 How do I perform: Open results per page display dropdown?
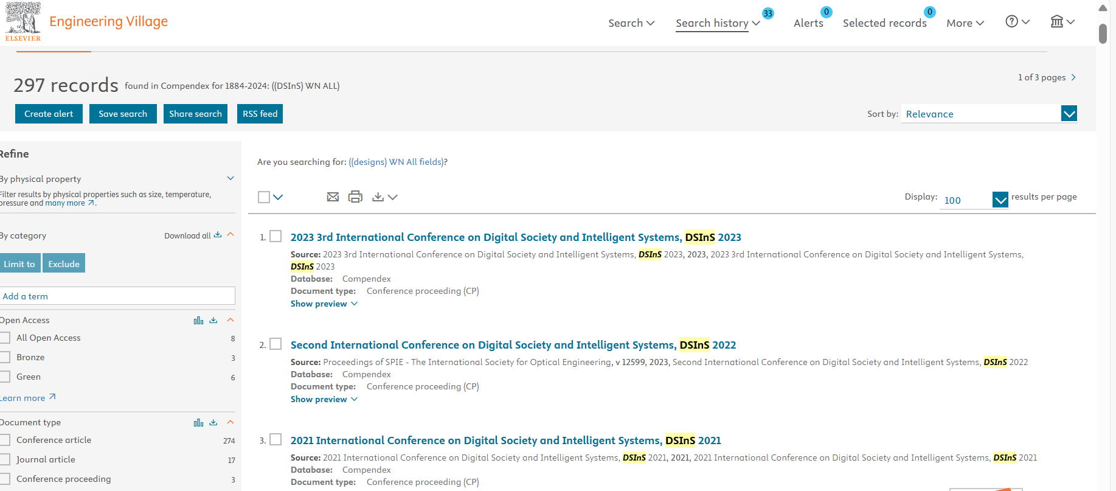click(x=974, y=200)
